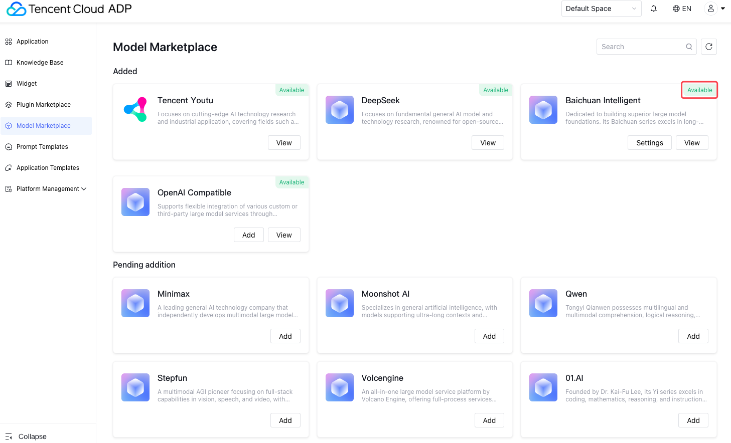731x443 pixels.
Task: Open Plugin Marketplace in sidebar
Action: tap(46, 105)
